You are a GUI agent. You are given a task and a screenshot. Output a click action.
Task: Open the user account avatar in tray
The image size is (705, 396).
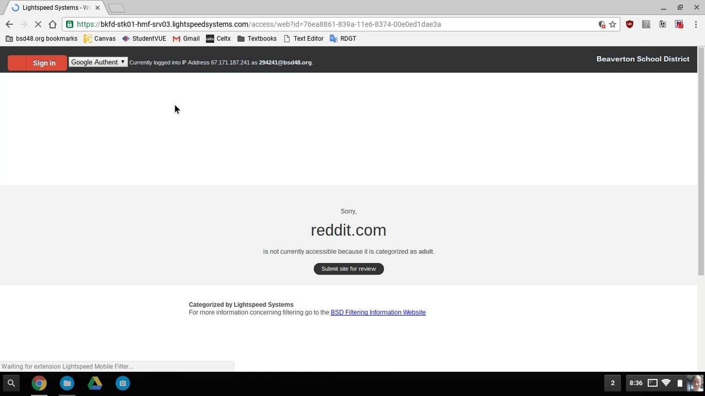click(695, 383)
